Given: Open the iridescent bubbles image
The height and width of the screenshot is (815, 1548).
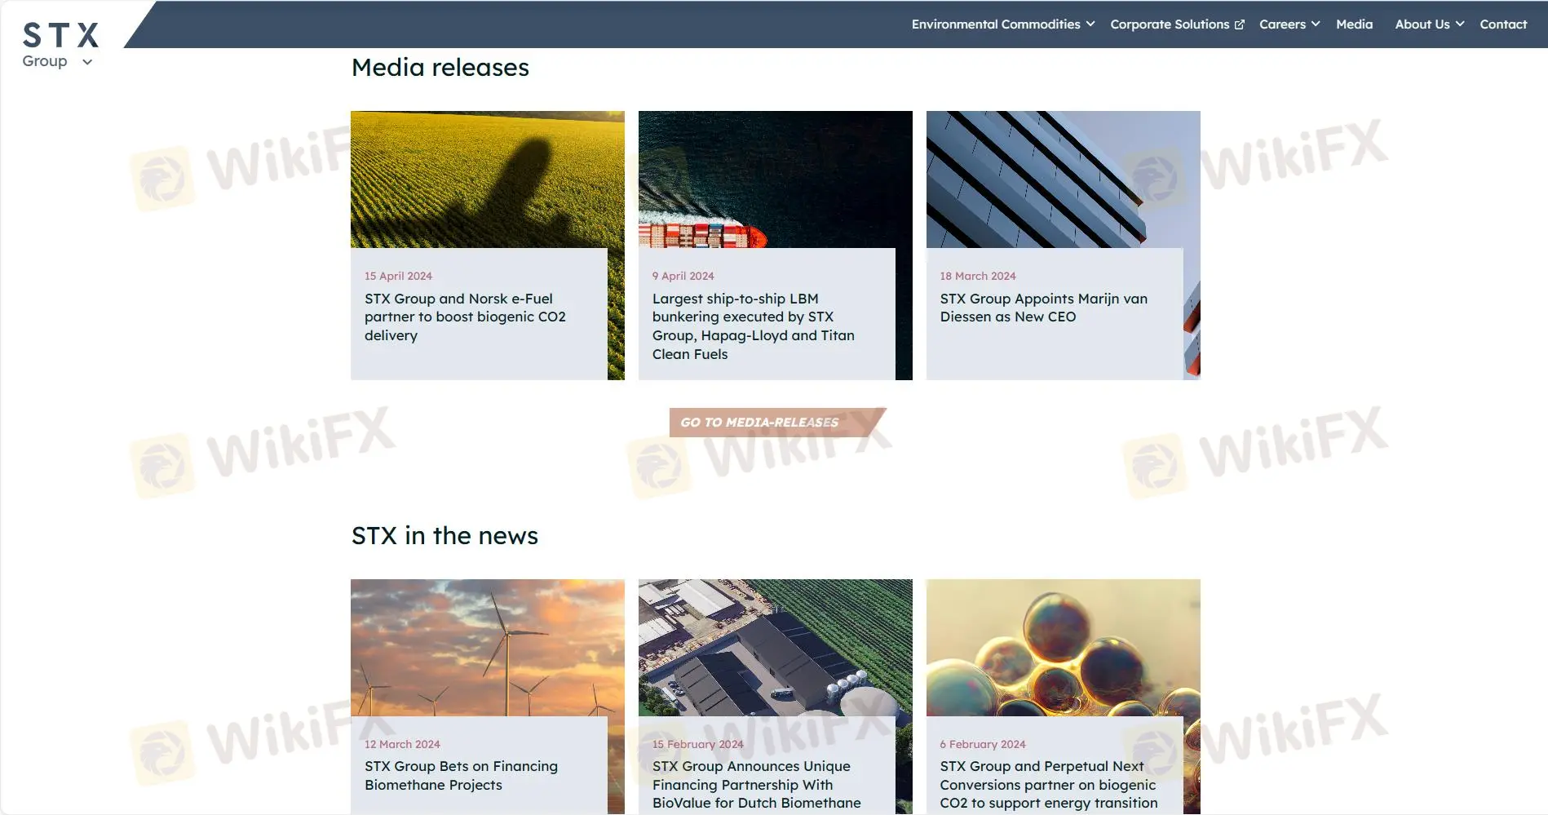Looking at the screenshot, I should point(1062,648).
